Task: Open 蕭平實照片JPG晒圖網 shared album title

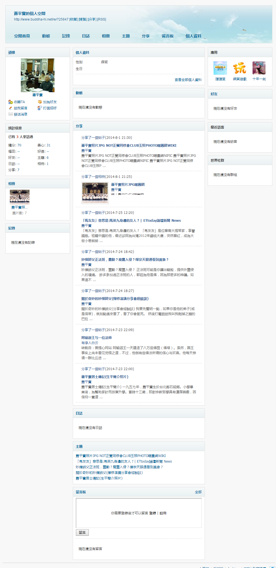Action: (x=128, y=185)
